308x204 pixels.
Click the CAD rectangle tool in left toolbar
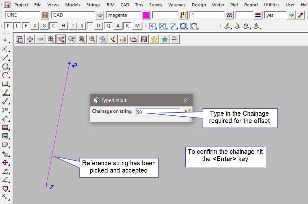[x=5, y=84]
